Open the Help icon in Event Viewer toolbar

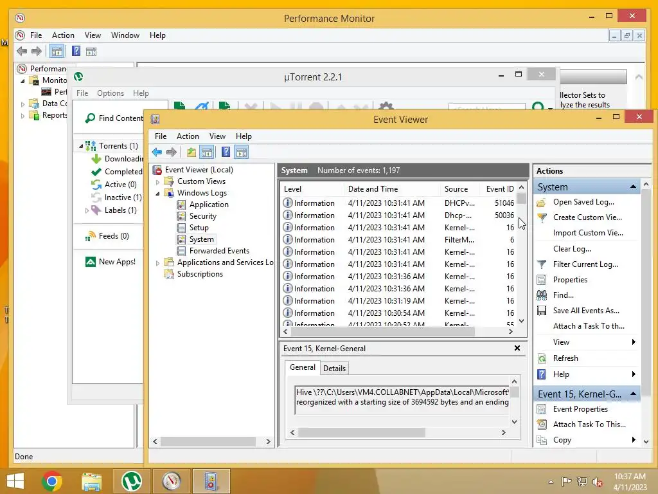click(226, 152)
